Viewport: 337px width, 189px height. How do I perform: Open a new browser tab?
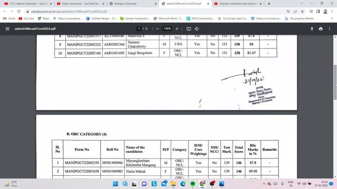[x=269, y=4]
